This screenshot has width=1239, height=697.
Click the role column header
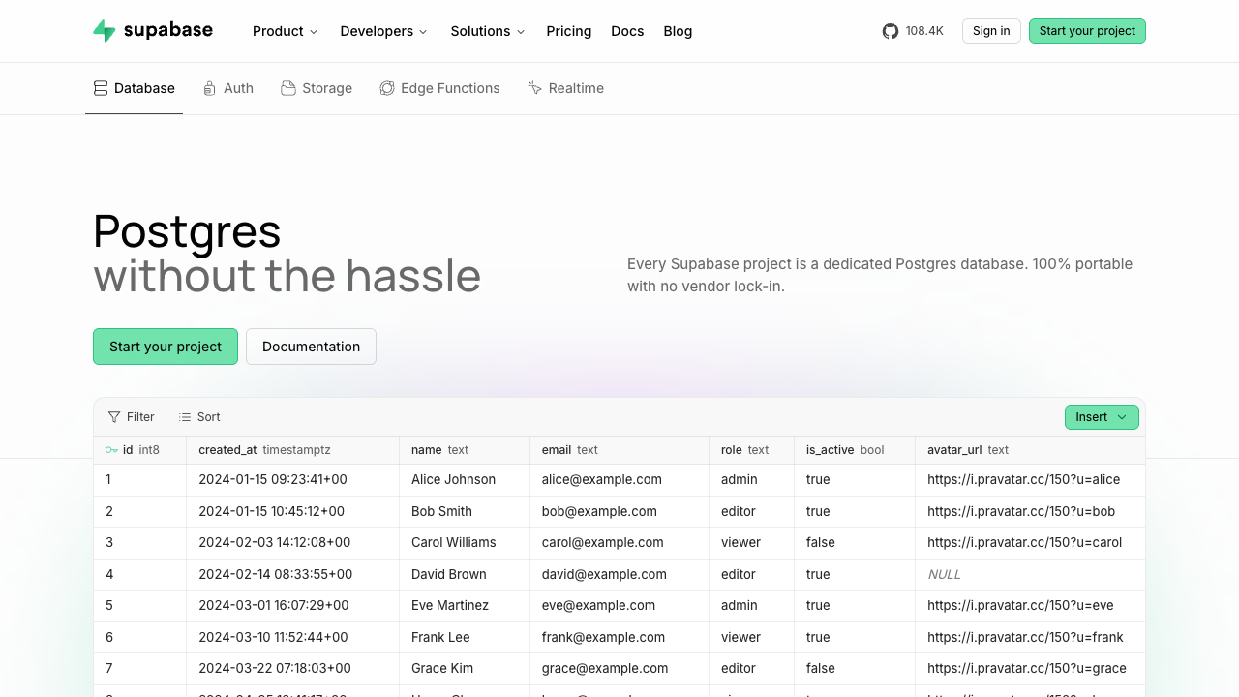[x=752, y=450]
